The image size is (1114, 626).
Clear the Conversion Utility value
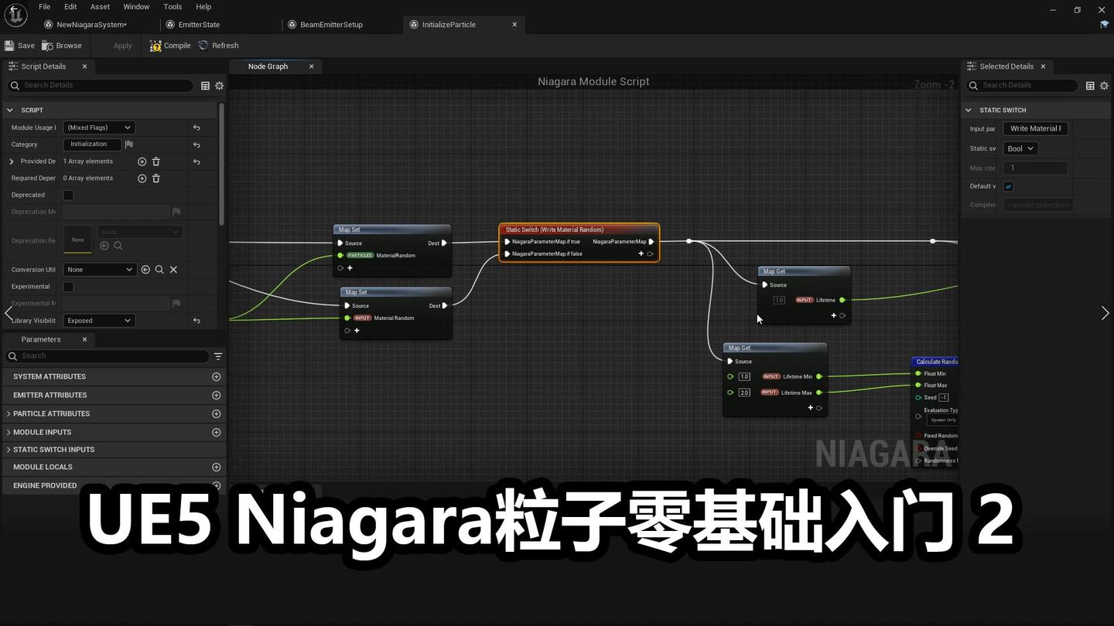click(x=173, y=270)
